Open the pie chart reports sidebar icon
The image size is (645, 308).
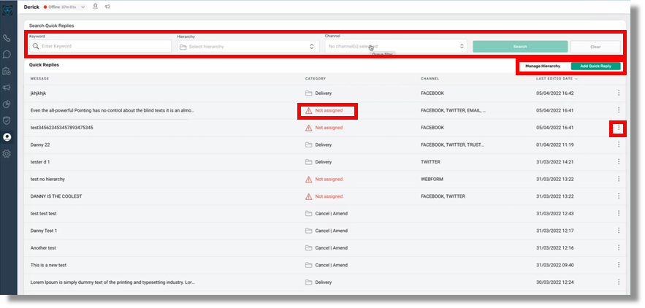coord(7,104)
